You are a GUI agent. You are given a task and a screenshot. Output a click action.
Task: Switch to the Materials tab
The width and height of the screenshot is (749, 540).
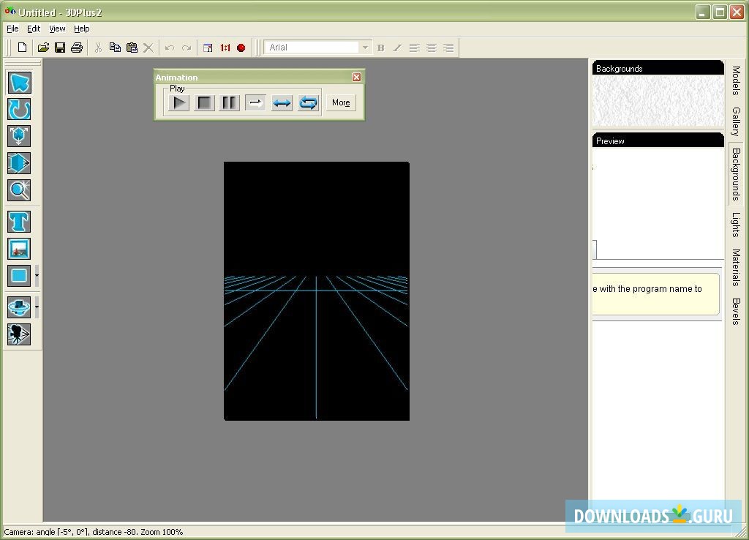click(x=734, y=269)
